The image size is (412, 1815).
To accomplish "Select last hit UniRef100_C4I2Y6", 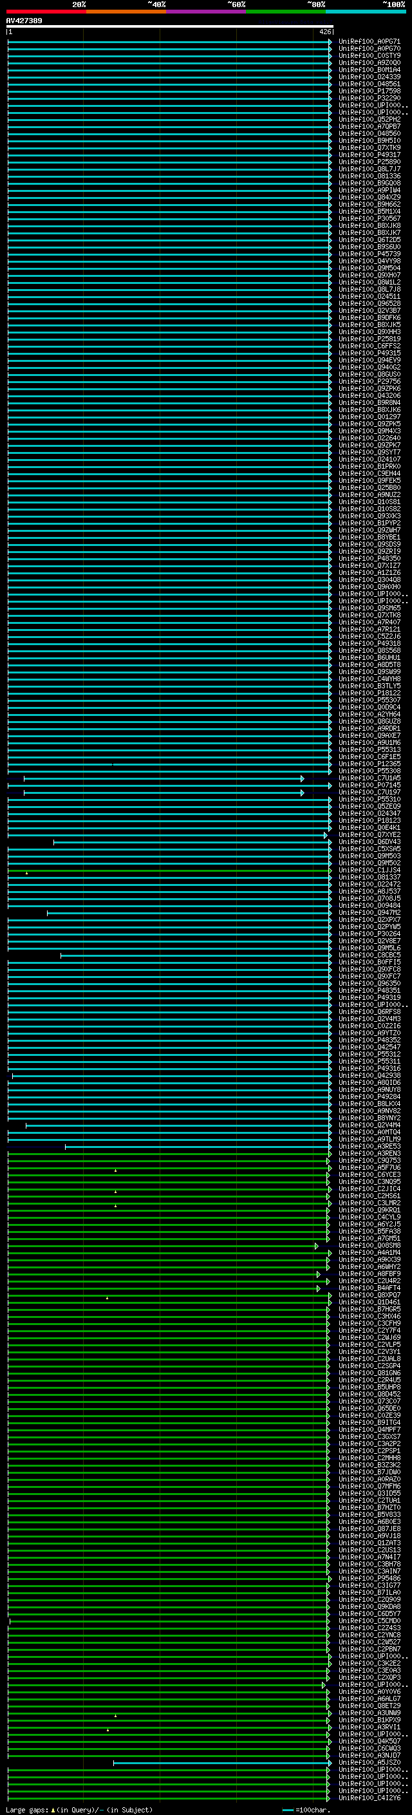I will [370, 1798].
